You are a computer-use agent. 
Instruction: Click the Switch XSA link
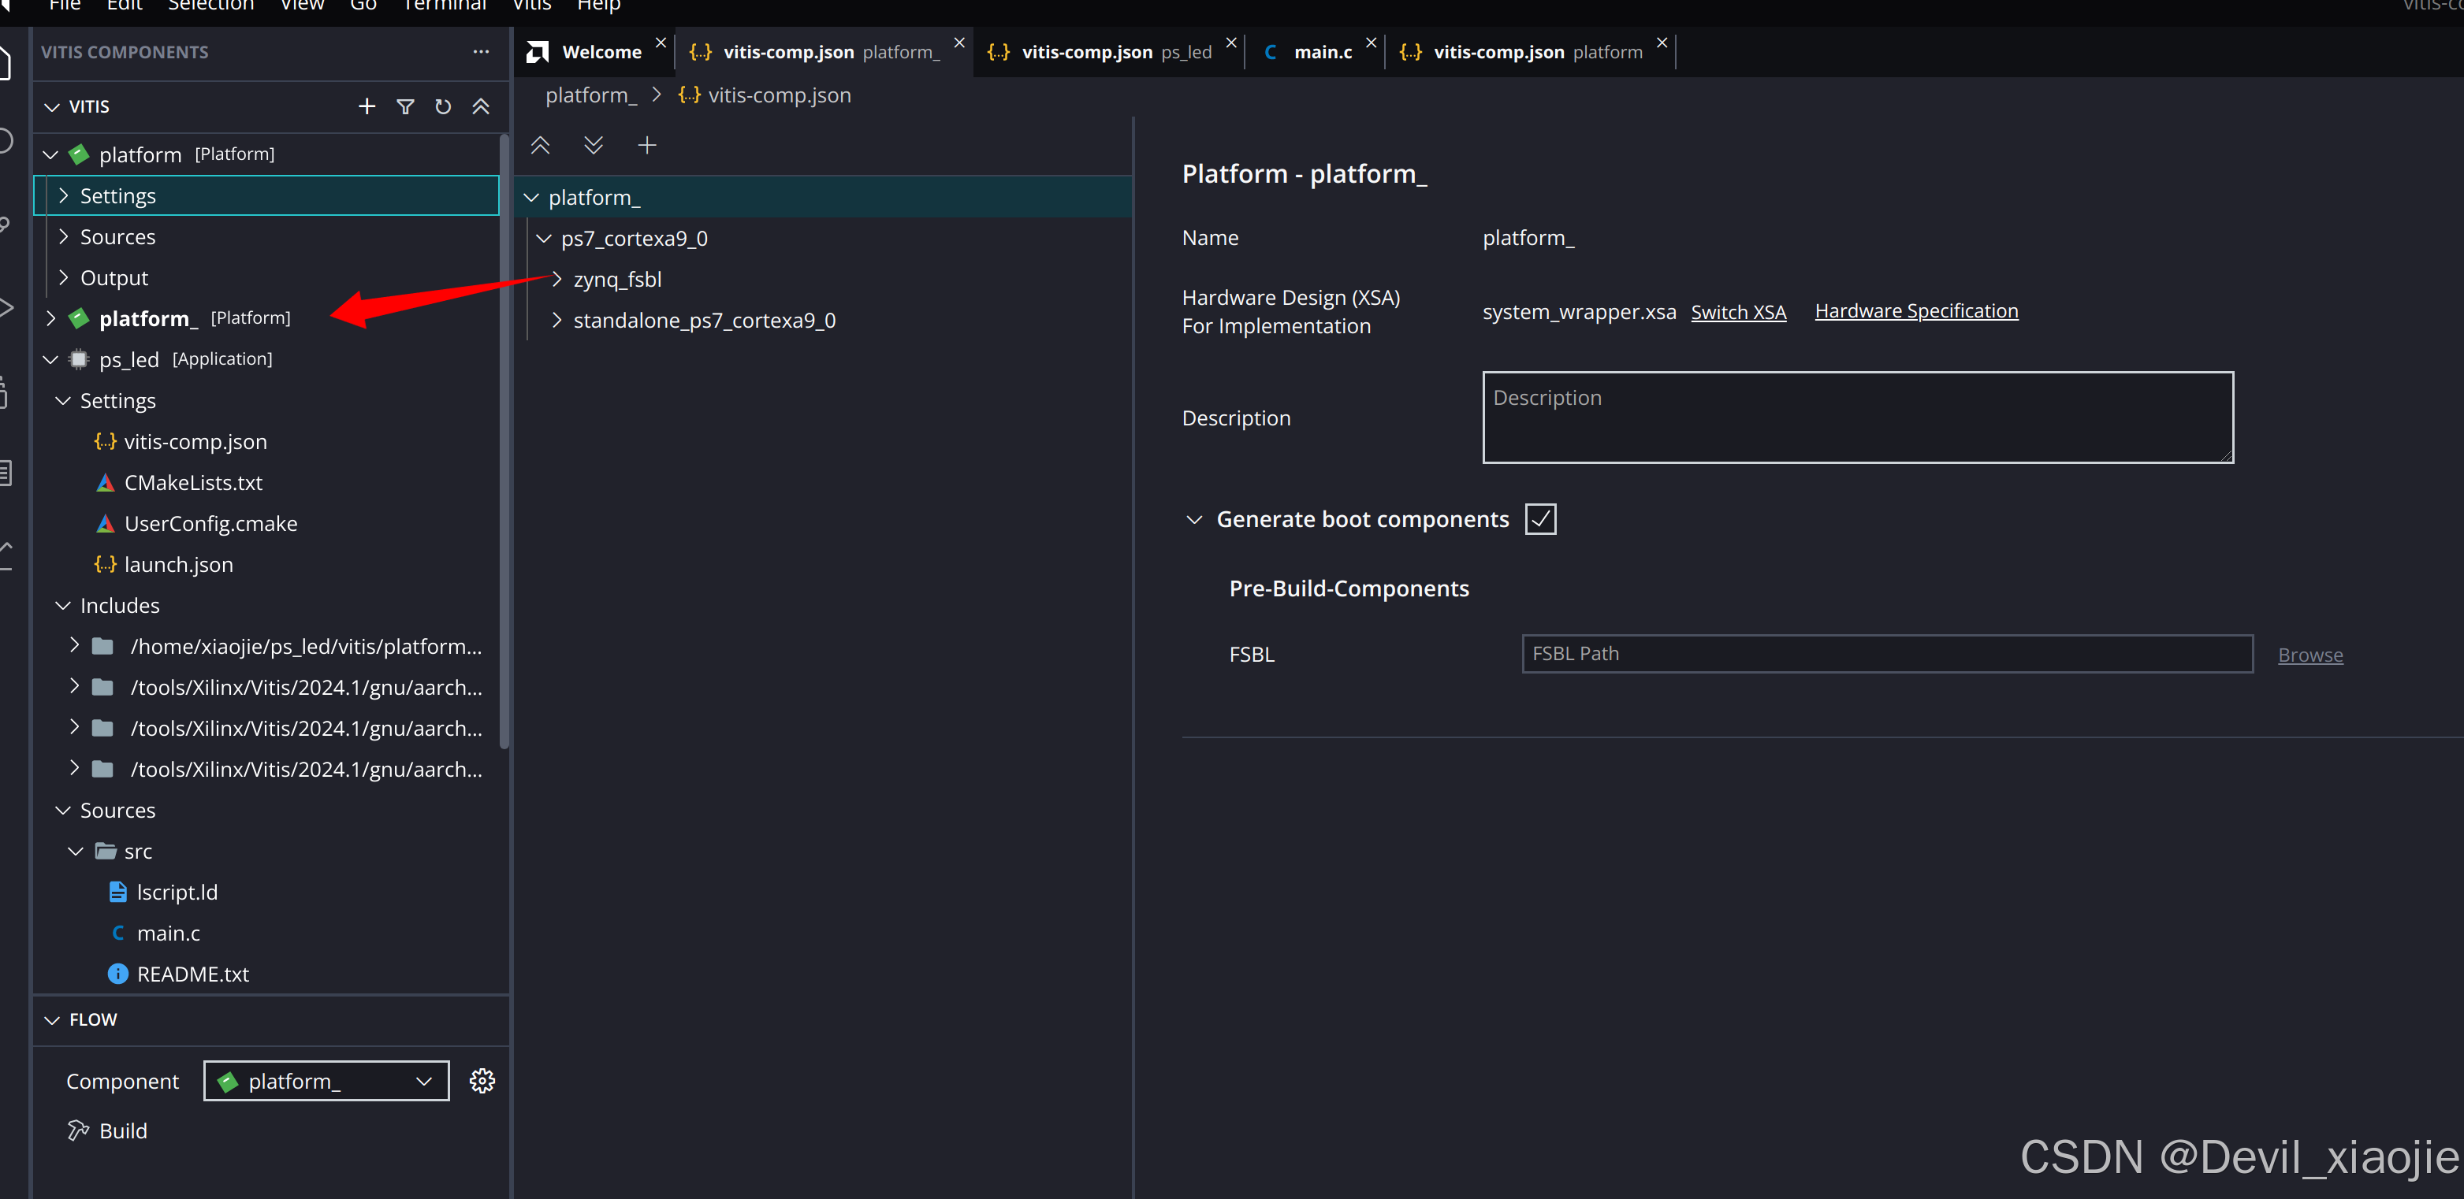[x=1738, y=312]
